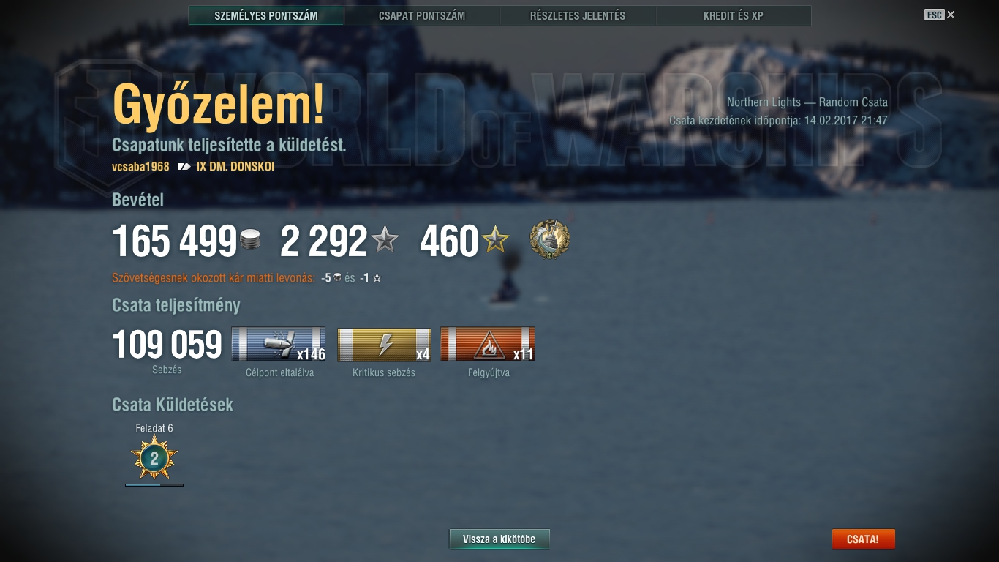Select the Kredit és XP tab
Screen dimensions: 999x562
pyautogui.click(x=734, y=15)
